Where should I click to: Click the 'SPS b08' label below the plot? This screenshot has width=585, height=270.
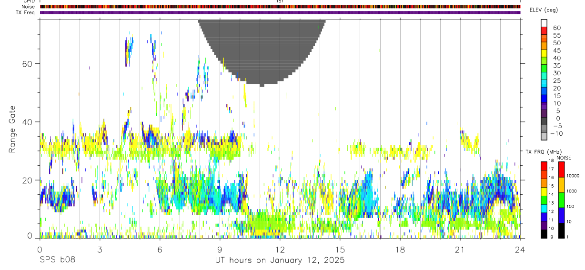pos(58,260)
